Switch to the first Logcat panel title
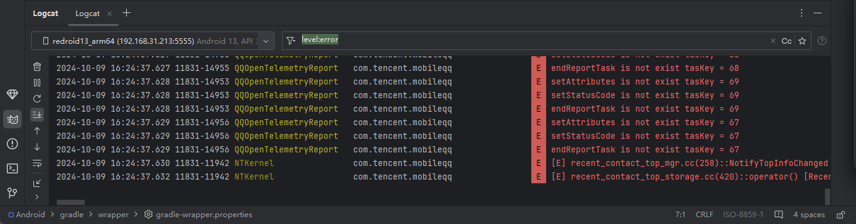The height and width of the screenshot is (224, 856). (x=45, y=13)
